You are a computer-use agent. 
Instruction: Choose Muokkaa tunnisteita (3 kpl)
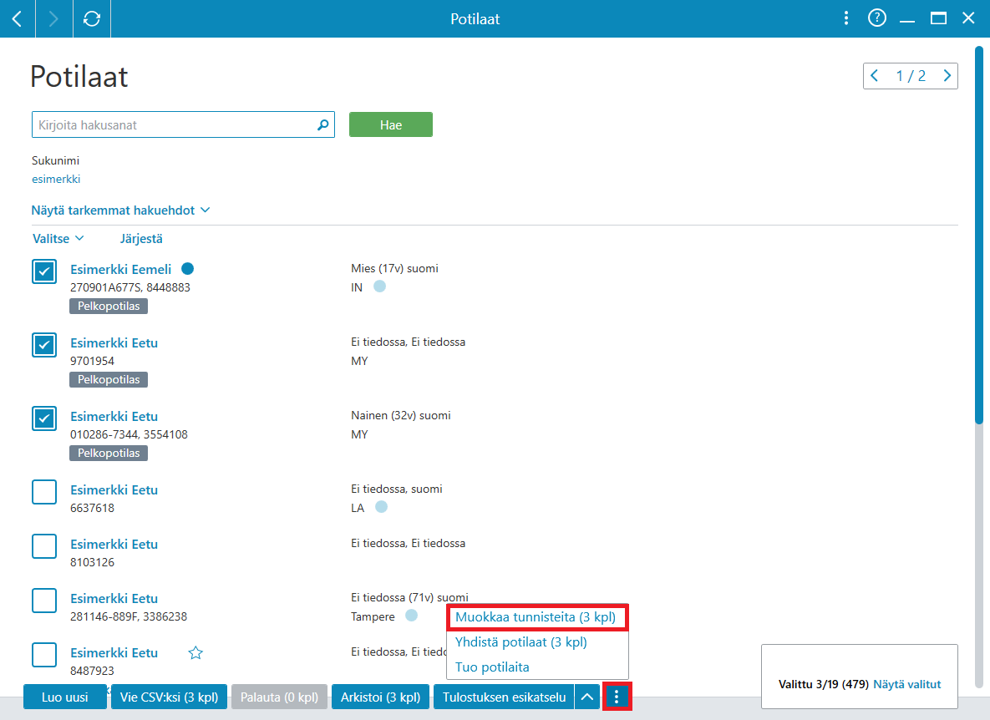point(536,617)
